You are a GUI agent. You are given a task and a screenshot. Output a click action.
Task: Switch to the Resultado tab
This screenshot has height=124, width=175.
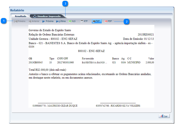20,16
